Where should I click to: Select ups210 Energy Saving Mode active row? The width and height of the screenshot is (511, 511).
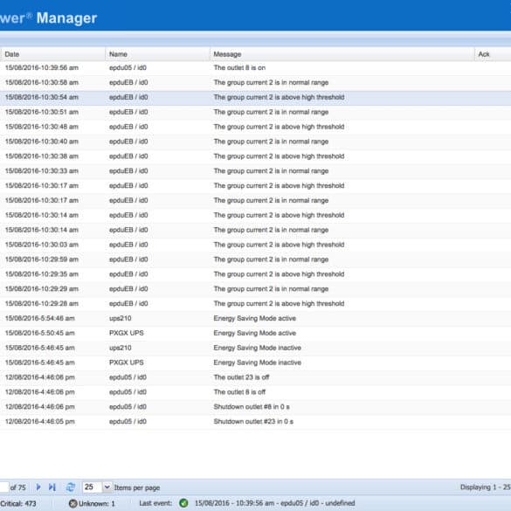point(255,319)
